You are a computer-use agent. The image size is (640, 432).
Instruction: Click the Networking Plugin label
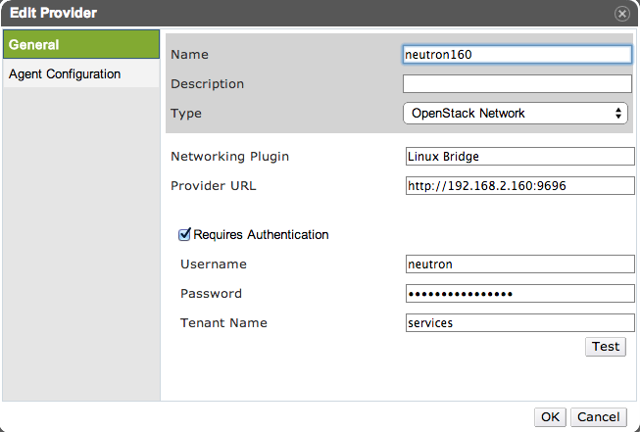click(x=229, y=156)
